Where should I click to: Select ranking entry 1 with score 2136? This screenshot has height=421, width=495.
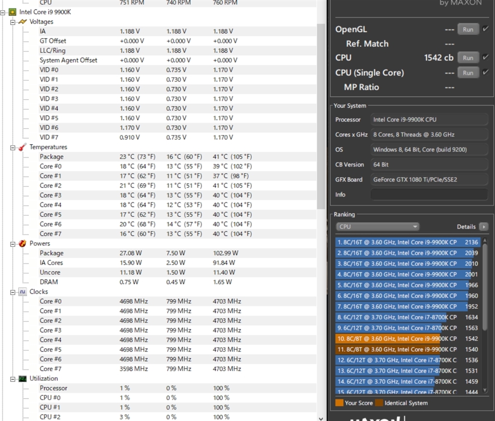(x=408, y=242)
